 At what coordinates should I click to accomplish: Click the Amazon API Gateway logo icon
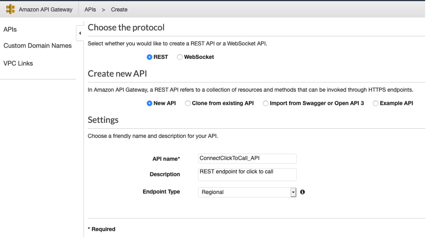pos(10,9)
